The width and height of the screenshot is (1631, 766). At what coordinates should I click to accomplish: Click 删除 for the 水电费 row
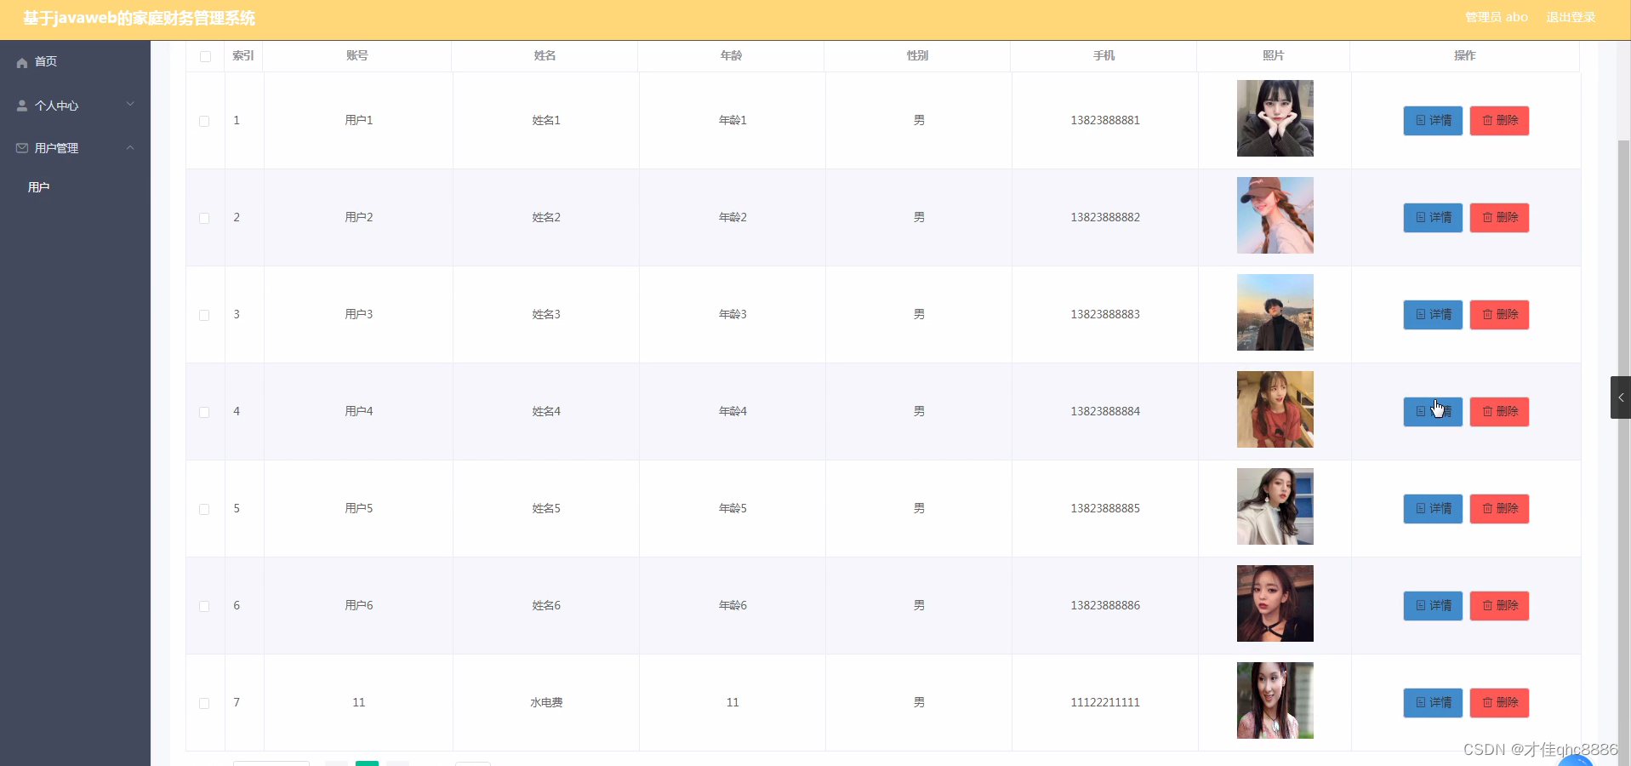tap(1499, 703)
